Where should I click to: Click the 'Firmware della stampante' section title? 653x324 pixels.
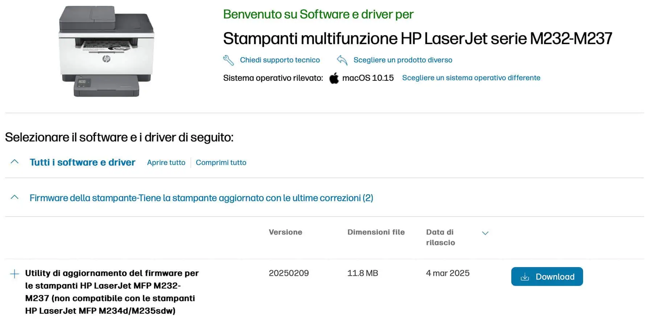[201, 198]
